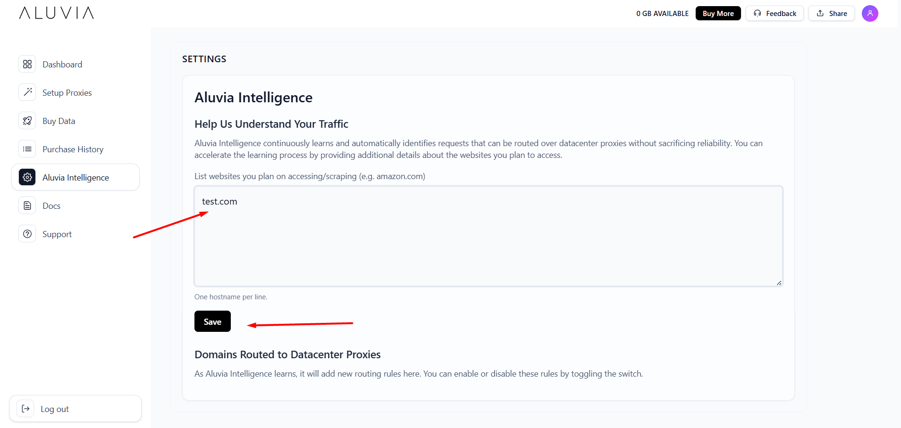Click the Purchase History list icon
The height and width of the screenshot is (428, 901).
pyautogui.click(x=27, y=149)
